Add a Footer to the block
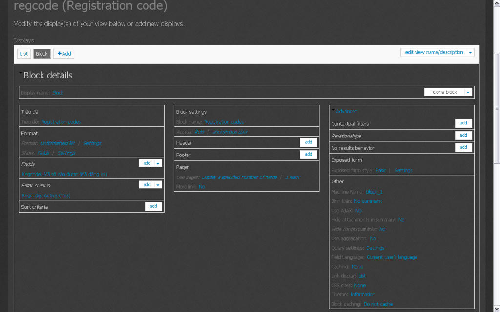 pyautogui.click(x=308, y=154)
